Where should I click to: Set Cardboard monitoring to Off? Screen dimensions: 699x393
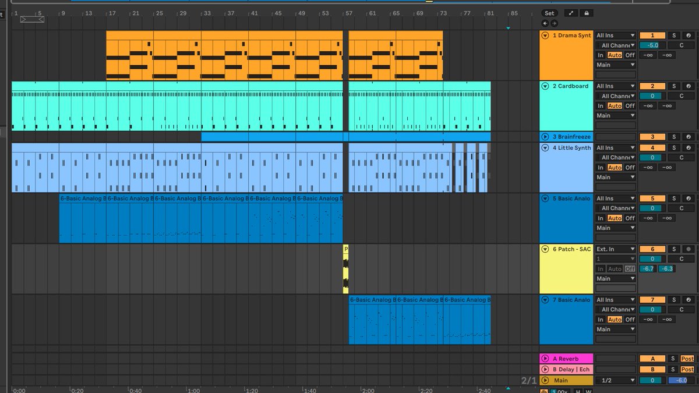click(630, 105)
